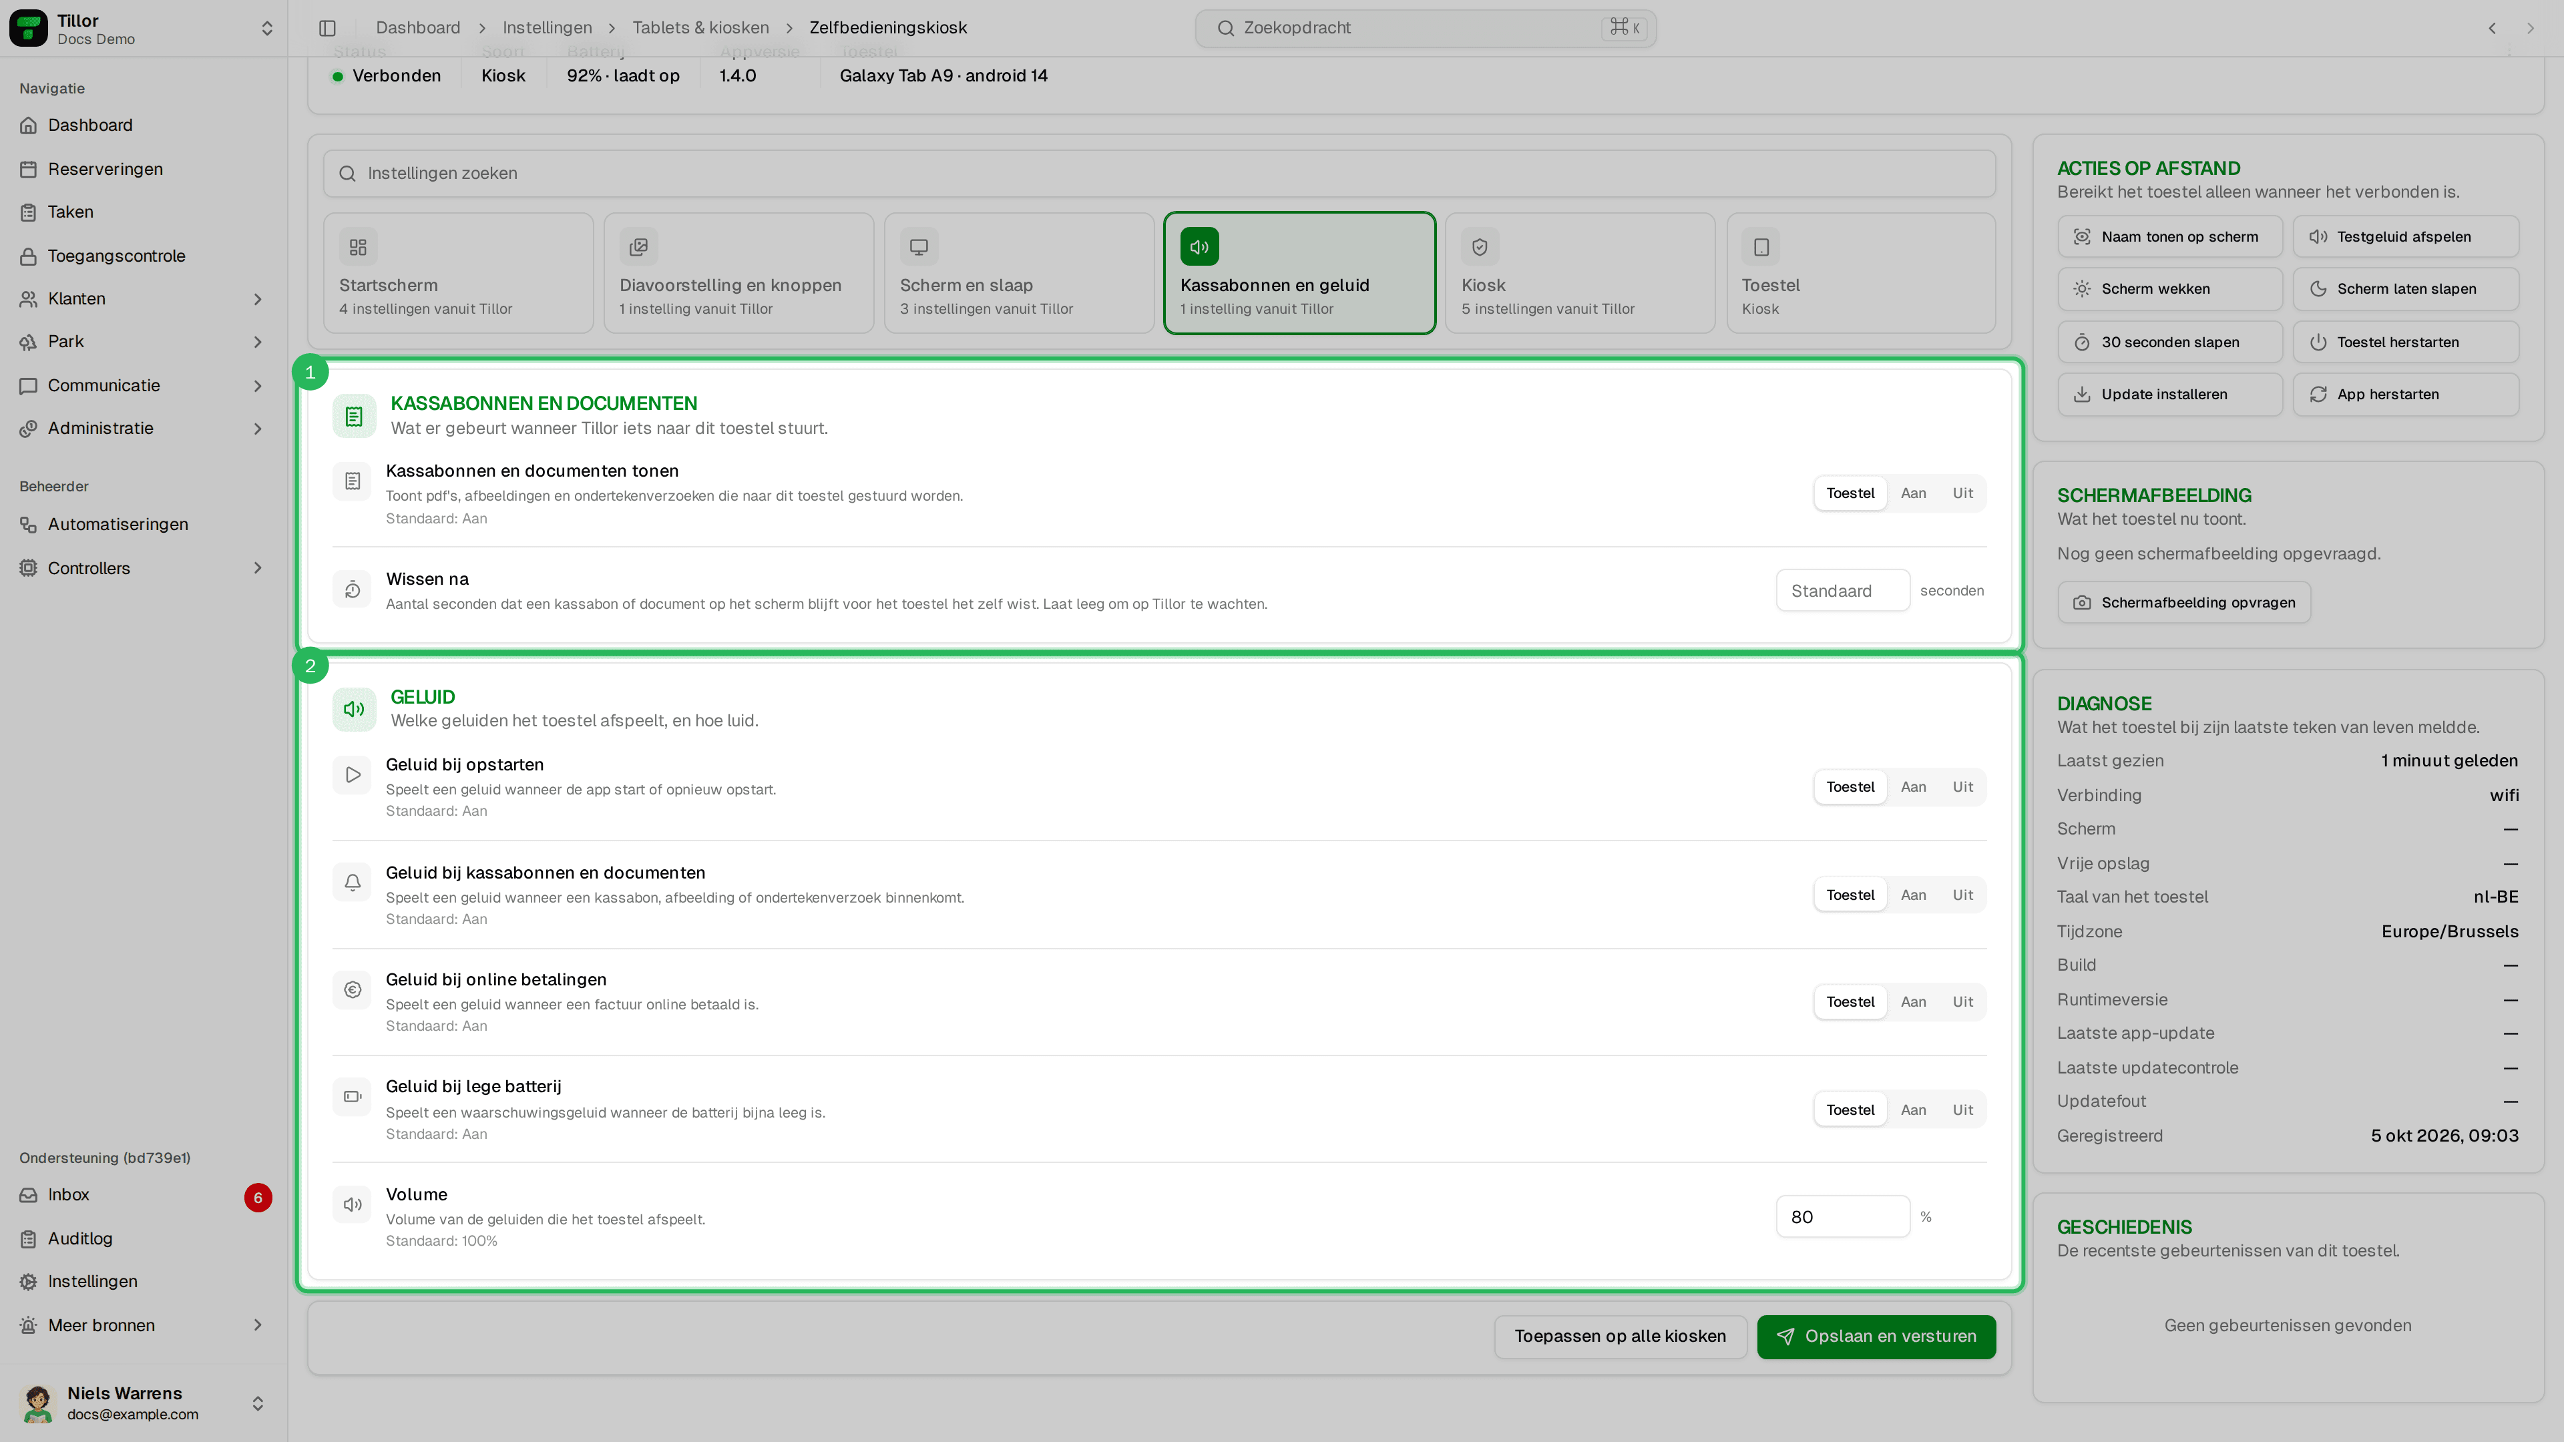This screenshot has height=1442, width=2564.
Task: Open Automatiseringen under Beheerder
Action: [x=144, y=525]
